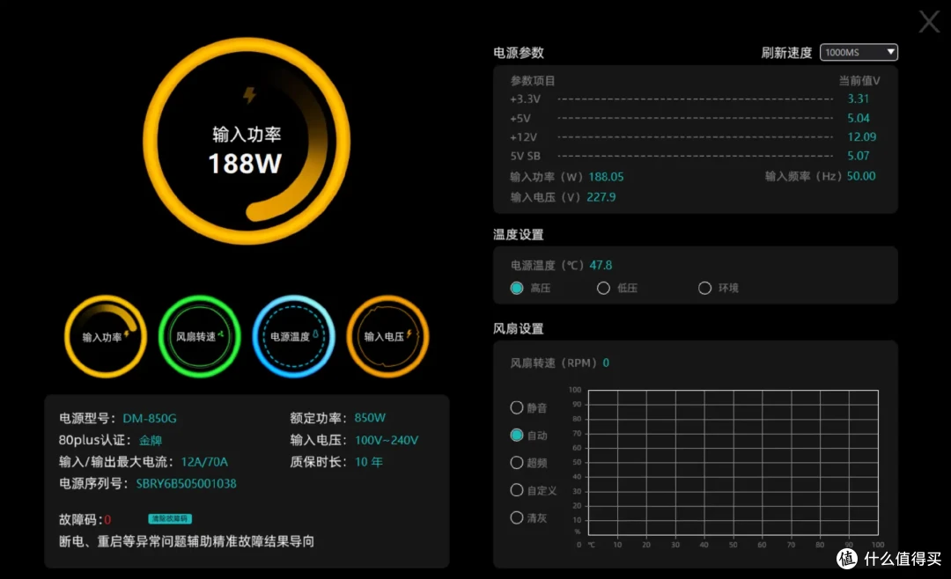Click the input voltage reading 227.9
This screenshot has height=579, width=951.
(x=601, y=197)
